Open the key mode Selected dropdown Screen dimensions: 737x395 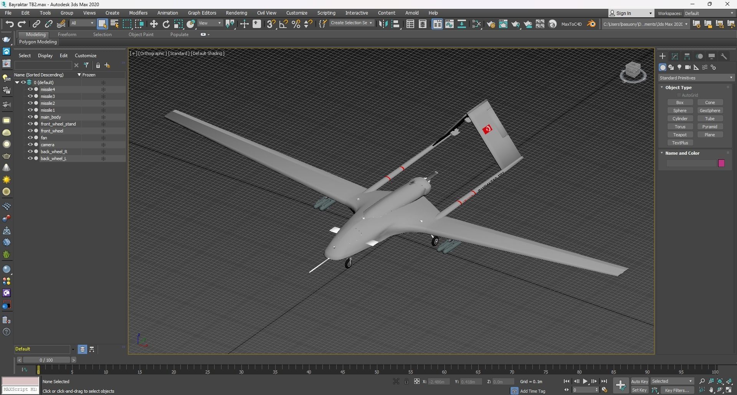[x=672, y=381]
